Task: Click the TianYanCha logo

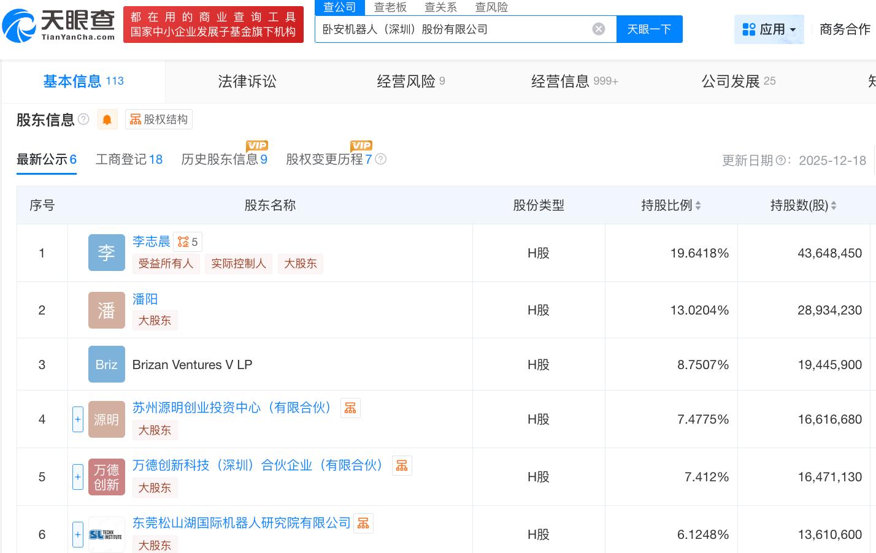Action: pos(59,25)
